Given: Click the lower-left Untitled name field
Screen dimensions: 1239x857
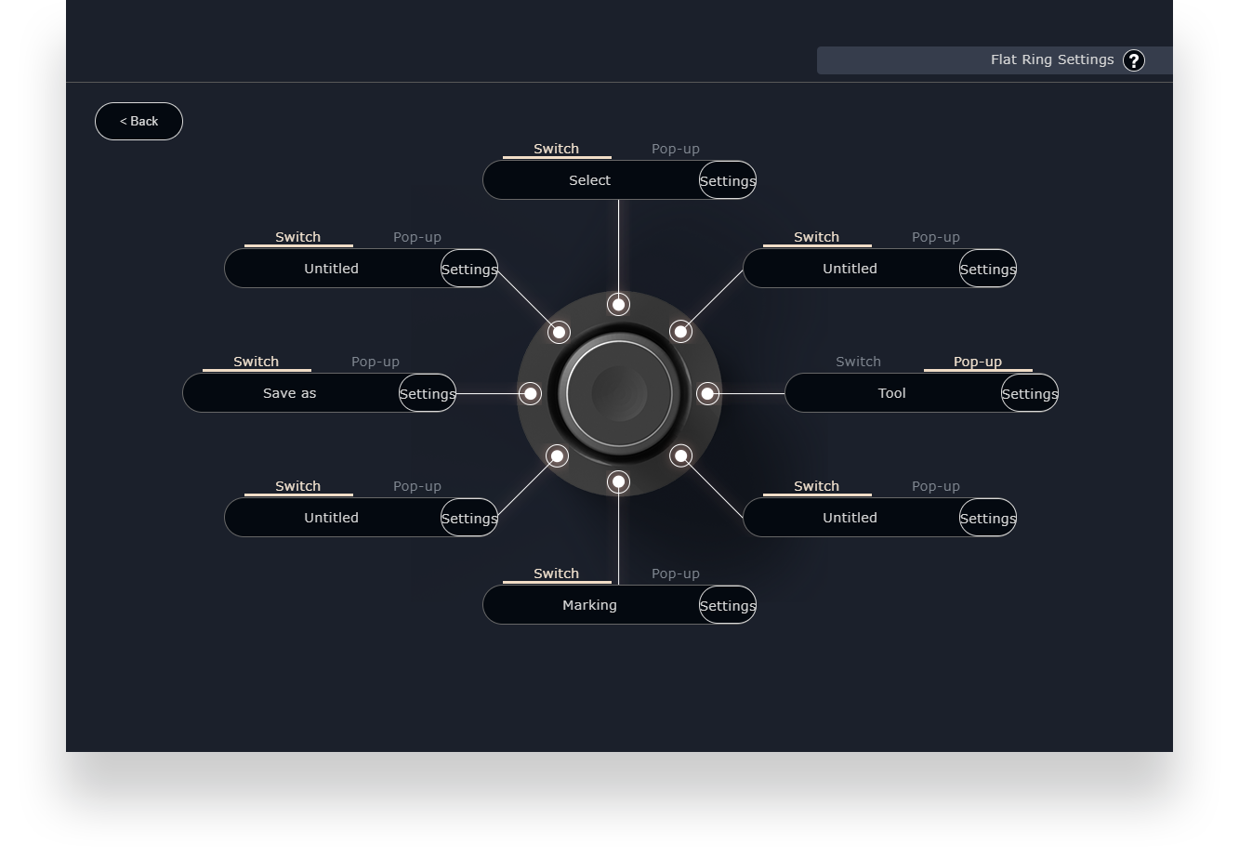Looking at the screenshot, I should coord(332,518).
